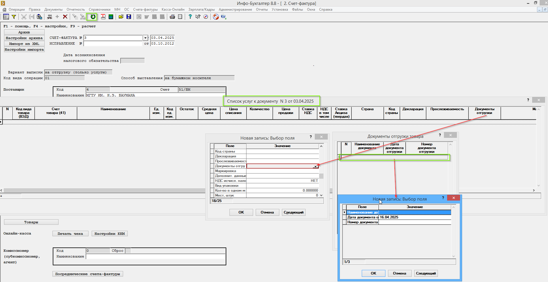This screenshot has width=548, height=282.
Task: Click the flashlight A-B replace icon
Action: click(83, 17)
